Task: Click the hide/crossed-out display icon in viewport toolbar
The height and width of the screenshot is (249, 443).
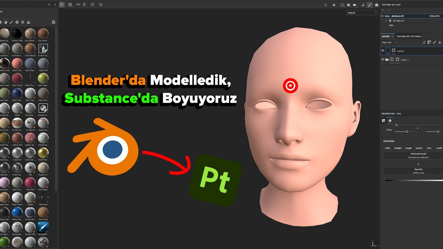Action: click(325, 5)
